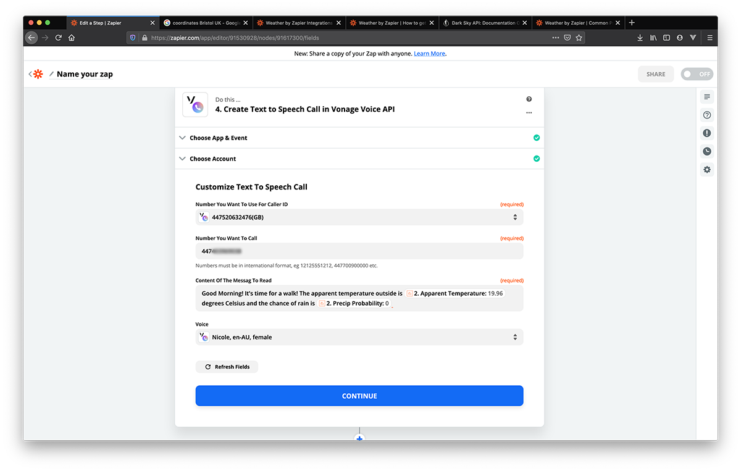This screenshot has width=741, height=471.
Task: Open page actions three-dot menu in the URL bar
Action: (556, 38)
